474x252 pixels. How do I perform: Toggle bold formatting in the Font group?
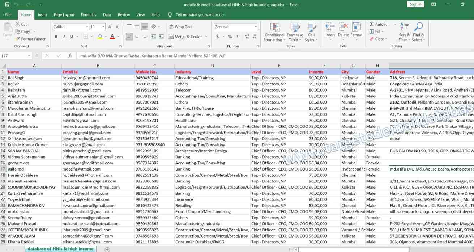click(56, 37)
